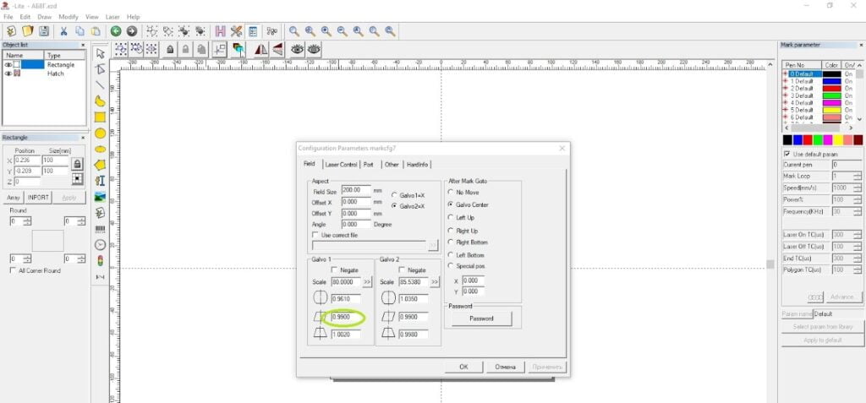Click the horizontal mirror icon

pos(261,50)
